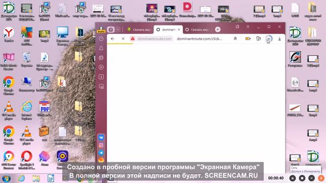Click the blue circular assistant icon
This screenshot has width=326, height=183.
coord(269,39)
